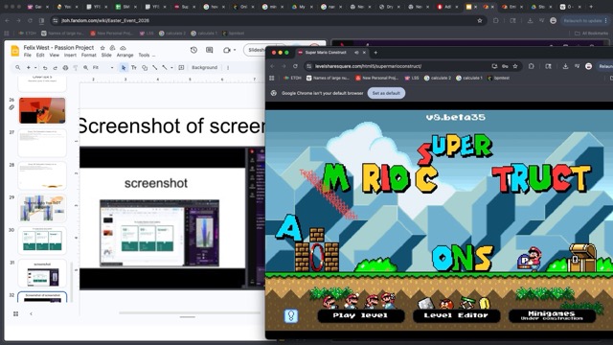613x345 pixels.
Task: Select slide 26 thumbnail with orange image
Action: (x=42, y=111)
